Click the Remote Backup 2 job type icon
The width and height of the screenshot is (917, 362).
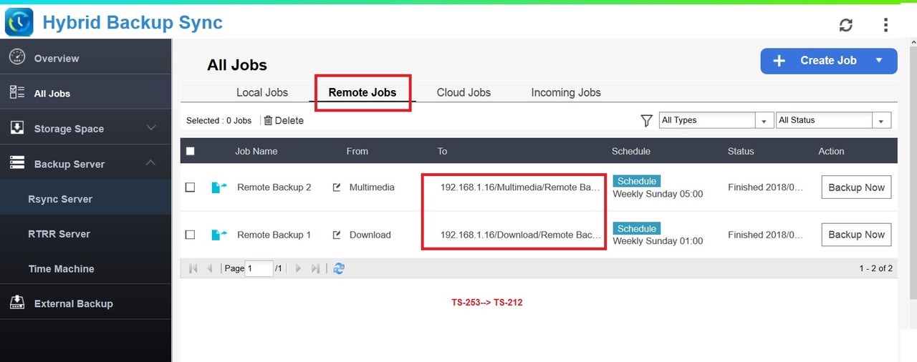[219, 187]
